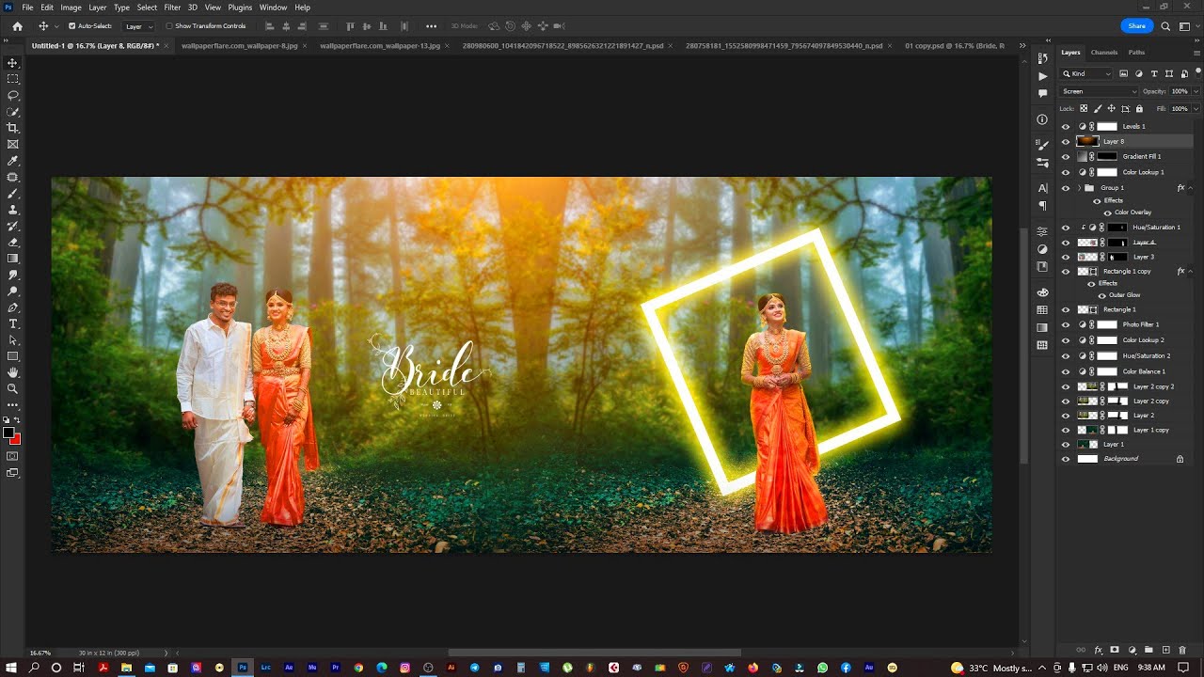Image resolution: width=1204 pixels, height=677 pixels.
Task: Click the fx layer style icon at the panel bottom
Action: pyautogui.click(x=1098, y=650)
